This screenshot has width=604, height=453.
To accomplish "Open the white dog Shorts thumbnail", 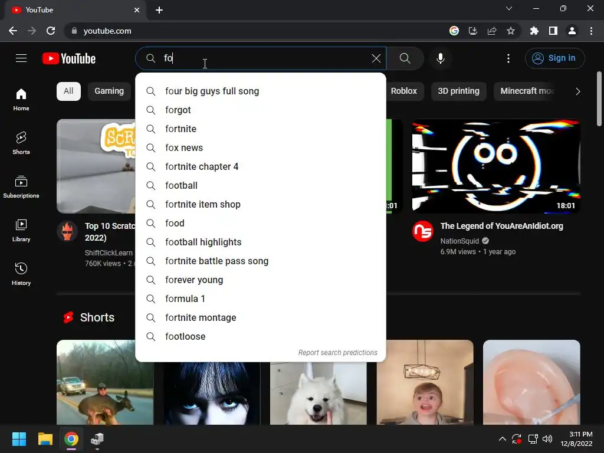I will point(318,393).
